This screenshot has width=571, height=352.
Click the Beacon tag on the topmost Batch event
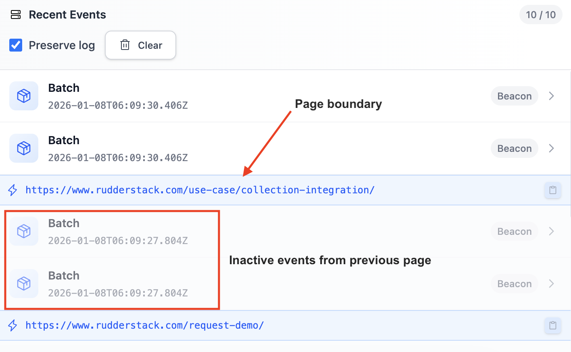click(x=514, y=96)
